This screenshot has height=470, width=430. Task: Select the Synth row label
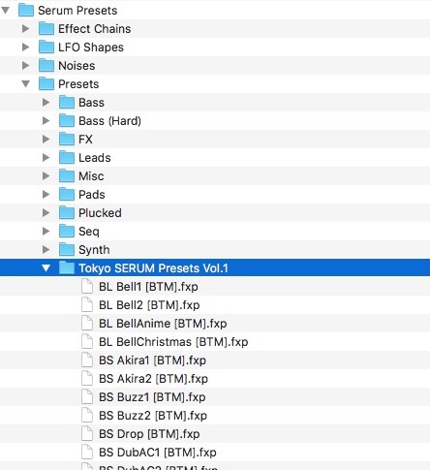[94, 250]
